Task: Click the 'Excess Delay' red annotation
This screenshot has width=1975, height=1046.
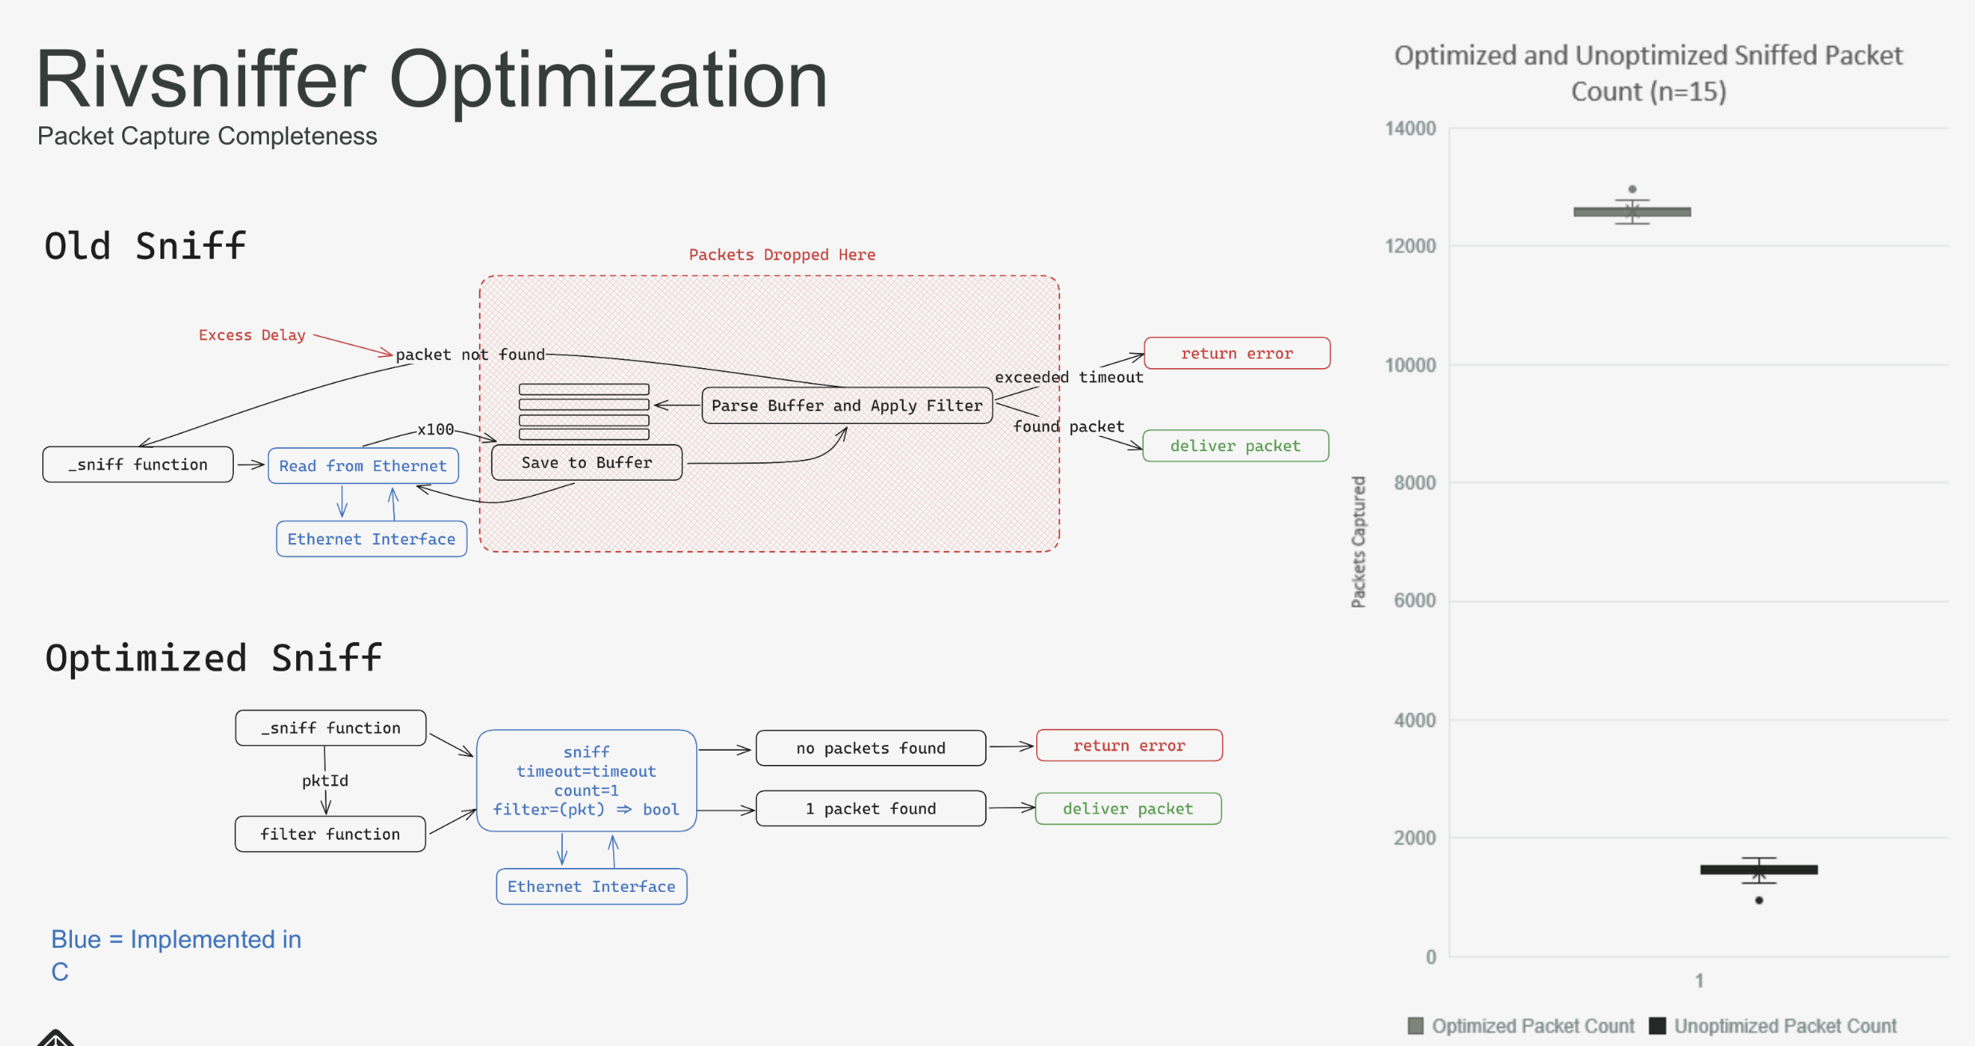Action: pos(251,335)
